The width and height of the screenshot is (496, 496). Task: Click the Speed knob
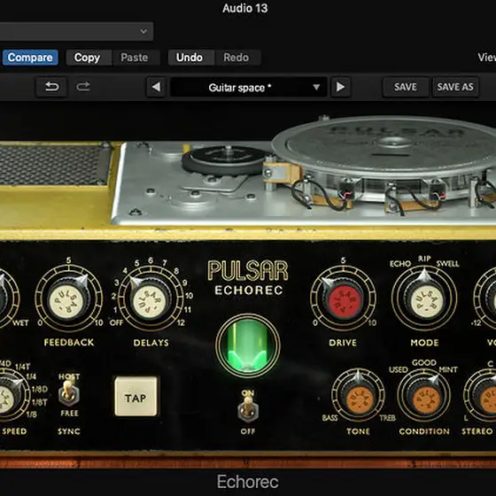[x=7, y=397]
